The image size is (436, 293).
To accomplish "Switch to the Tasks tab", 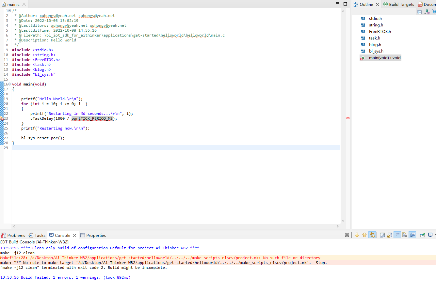I will tap(37, 235).
